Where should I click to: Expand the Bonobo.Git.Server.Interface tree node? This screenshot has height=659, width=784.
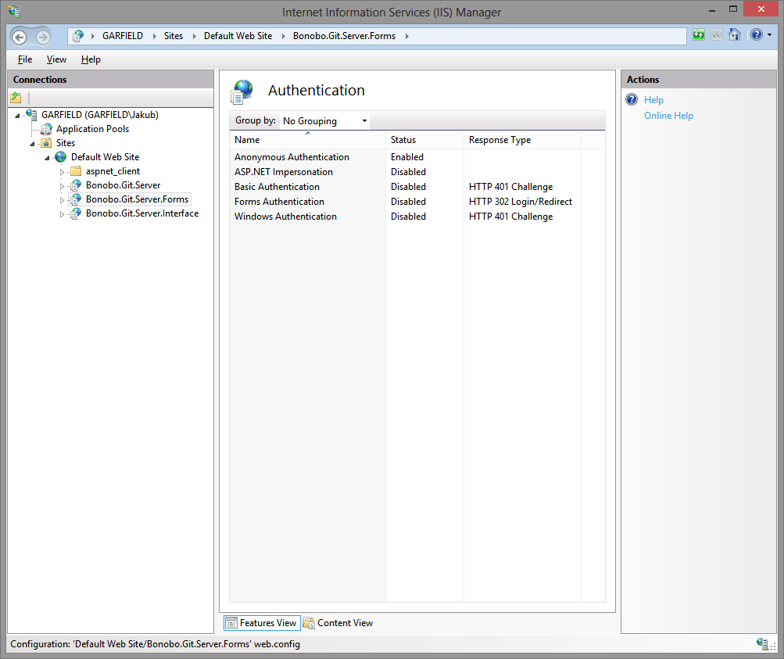pos(62,213)
